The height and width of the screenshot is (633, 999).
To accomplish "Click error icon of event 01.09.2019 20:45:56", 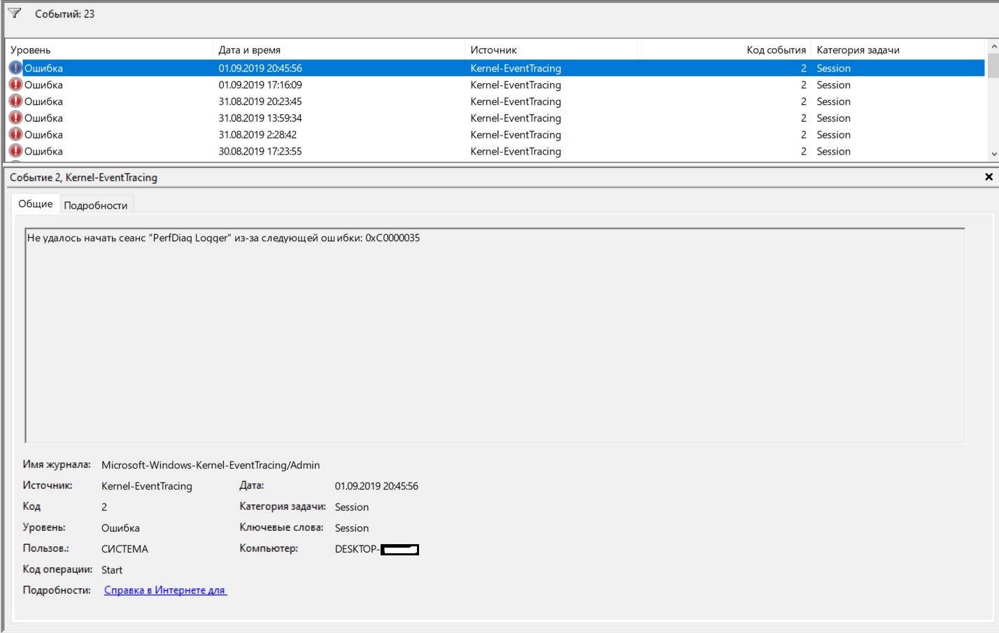I will (x=15, y=68).
